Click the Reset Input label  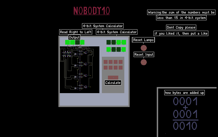coord(144,55)
